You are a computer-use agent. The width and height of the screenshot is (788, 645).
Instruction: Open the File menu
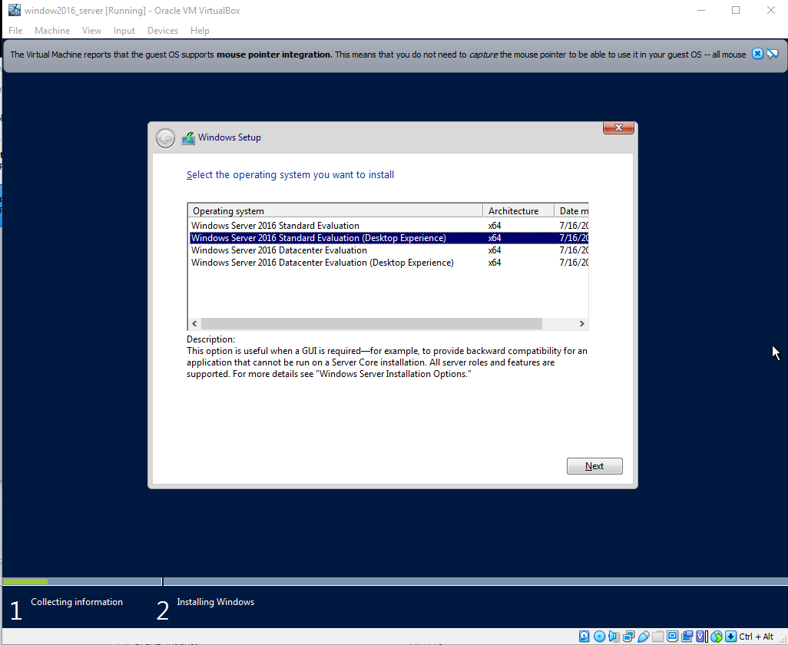[x=15, y=31]
